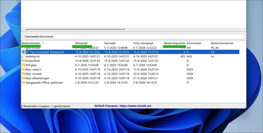
Task: Select the Aangepaste Office-sjablonen folder name
Action: 44,83
